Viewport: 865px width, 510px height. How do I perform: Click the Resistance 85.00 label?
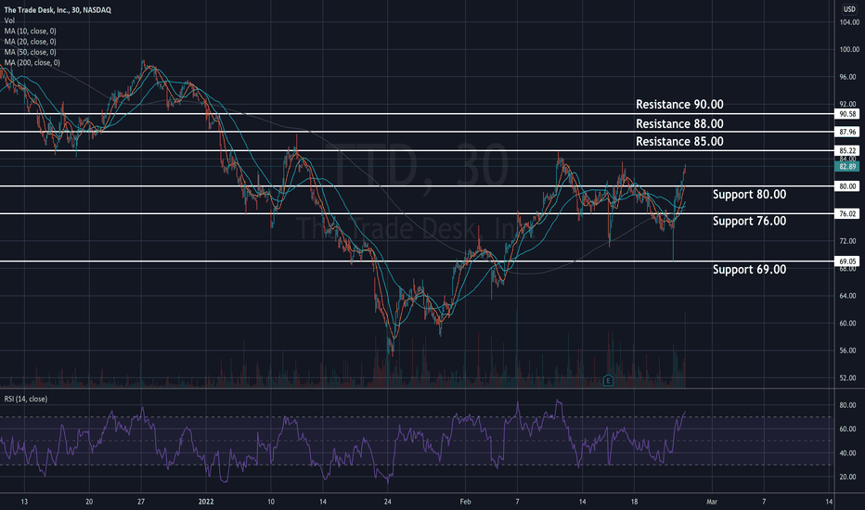pos(679,141)
